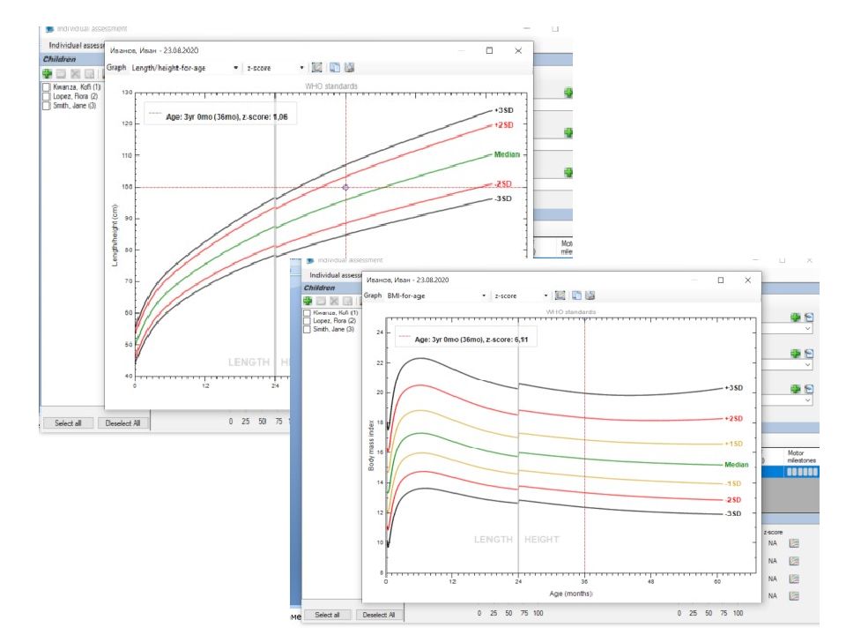Click the blue icon beside the lowest green plus

pyautogui.click(x=809, y=389)
